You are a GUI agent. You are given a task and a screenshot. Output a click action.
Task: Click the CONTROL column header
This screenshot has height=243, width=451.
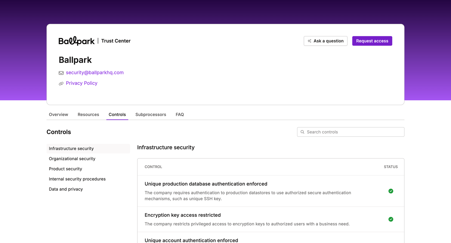pos(153,167)
